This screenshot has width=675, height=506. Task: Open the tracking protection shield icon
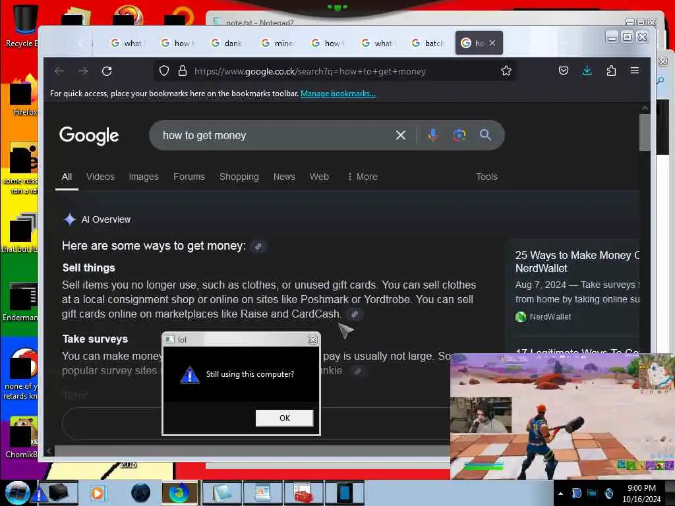click(x=164, y=71)
